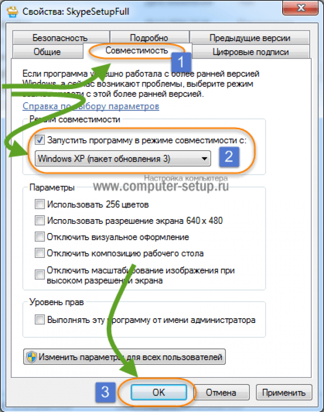Close the SkypeSetupFull properties window

300,8
